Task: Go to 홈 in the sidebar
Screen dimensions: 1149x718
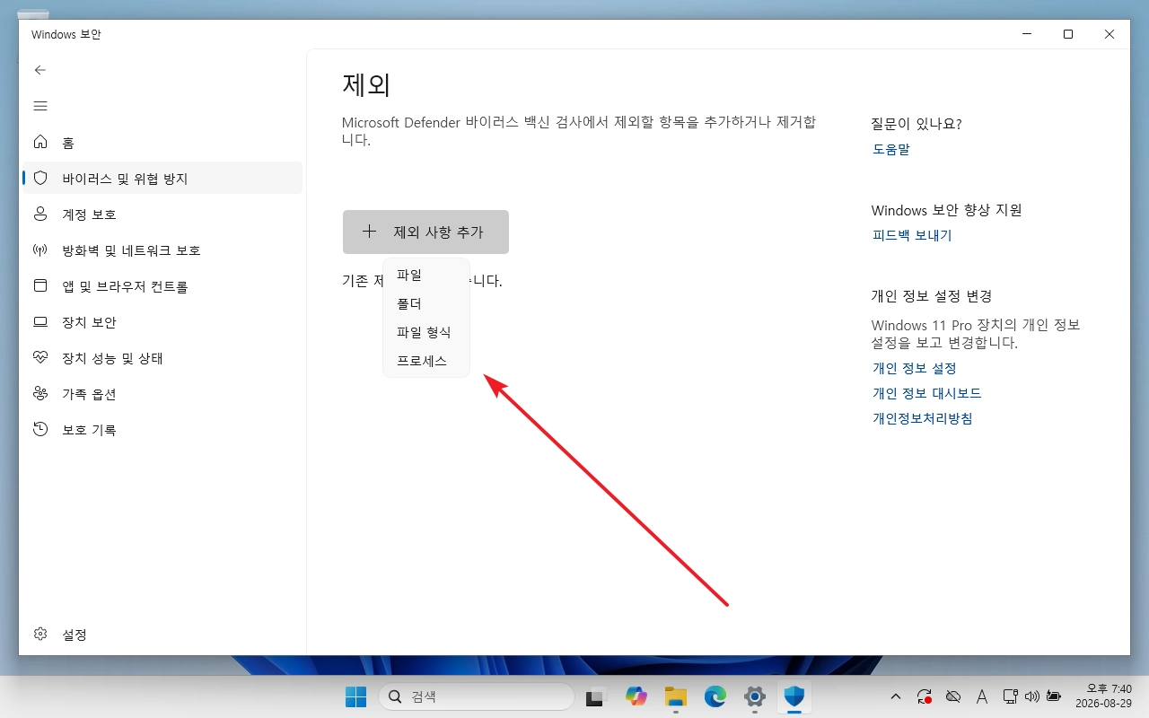Action: 162,142
